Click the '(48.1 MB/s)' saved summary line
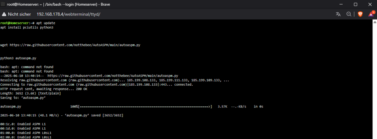 (x=61, y=115)
